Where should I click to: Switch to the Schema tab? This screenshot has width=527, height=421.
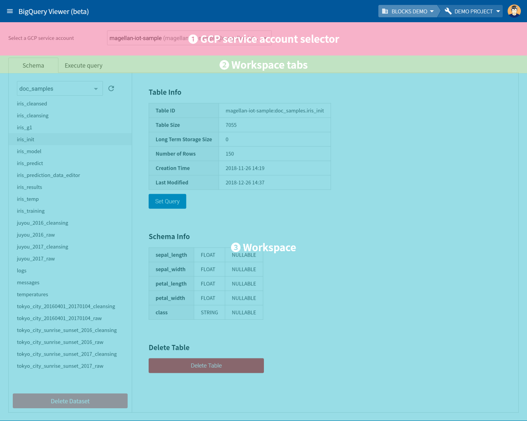pos(33,65)
